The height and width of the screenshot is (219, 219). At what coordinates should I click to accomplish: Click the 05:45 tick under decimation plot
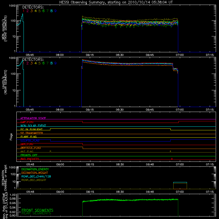[x=30, y=192]
